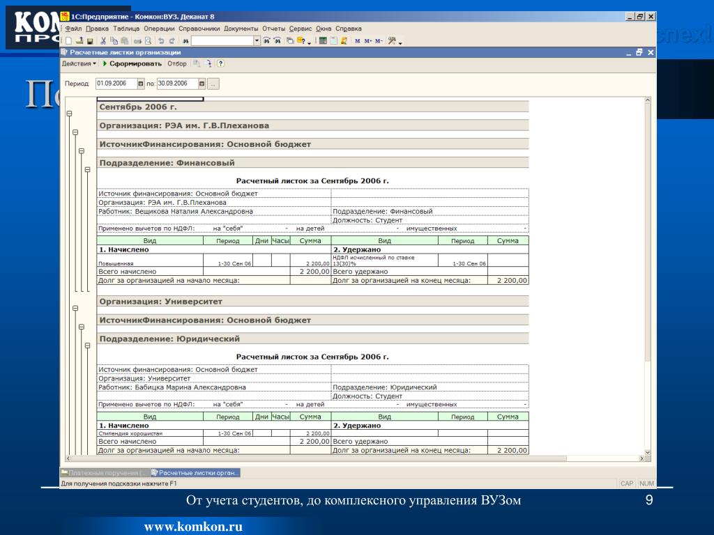Click the report help question icon beside Отбор
Image resolution: width=714 pixels, height=535 pixels.
[220, 63]
